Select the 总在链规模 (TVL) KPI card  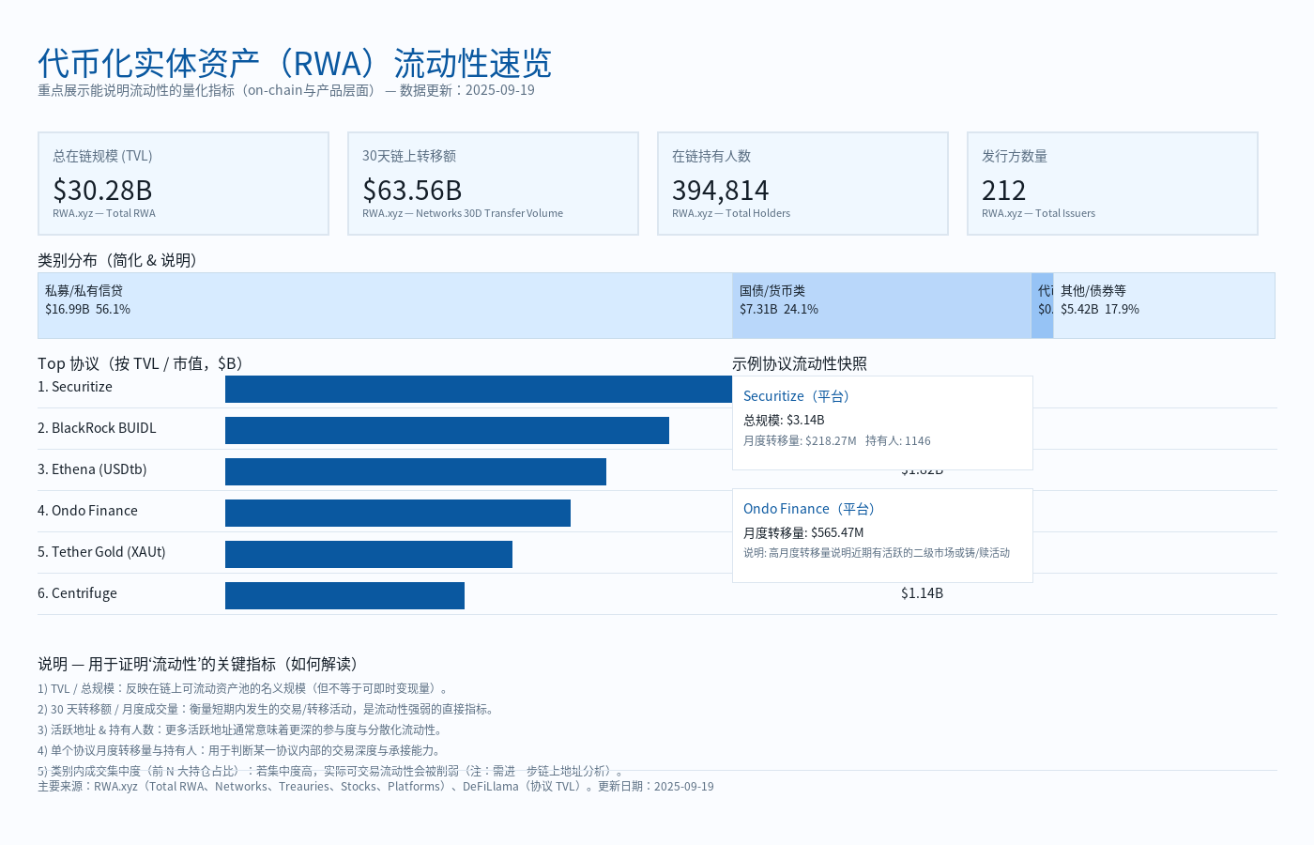(x=183, y=183)
